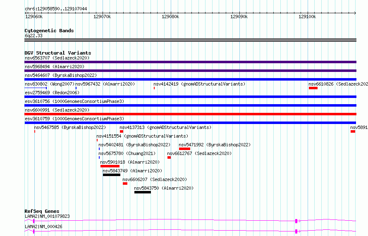Select the blue esv3610756 variant bar
The image size is (368, 236).
click(x=190, y=105)
